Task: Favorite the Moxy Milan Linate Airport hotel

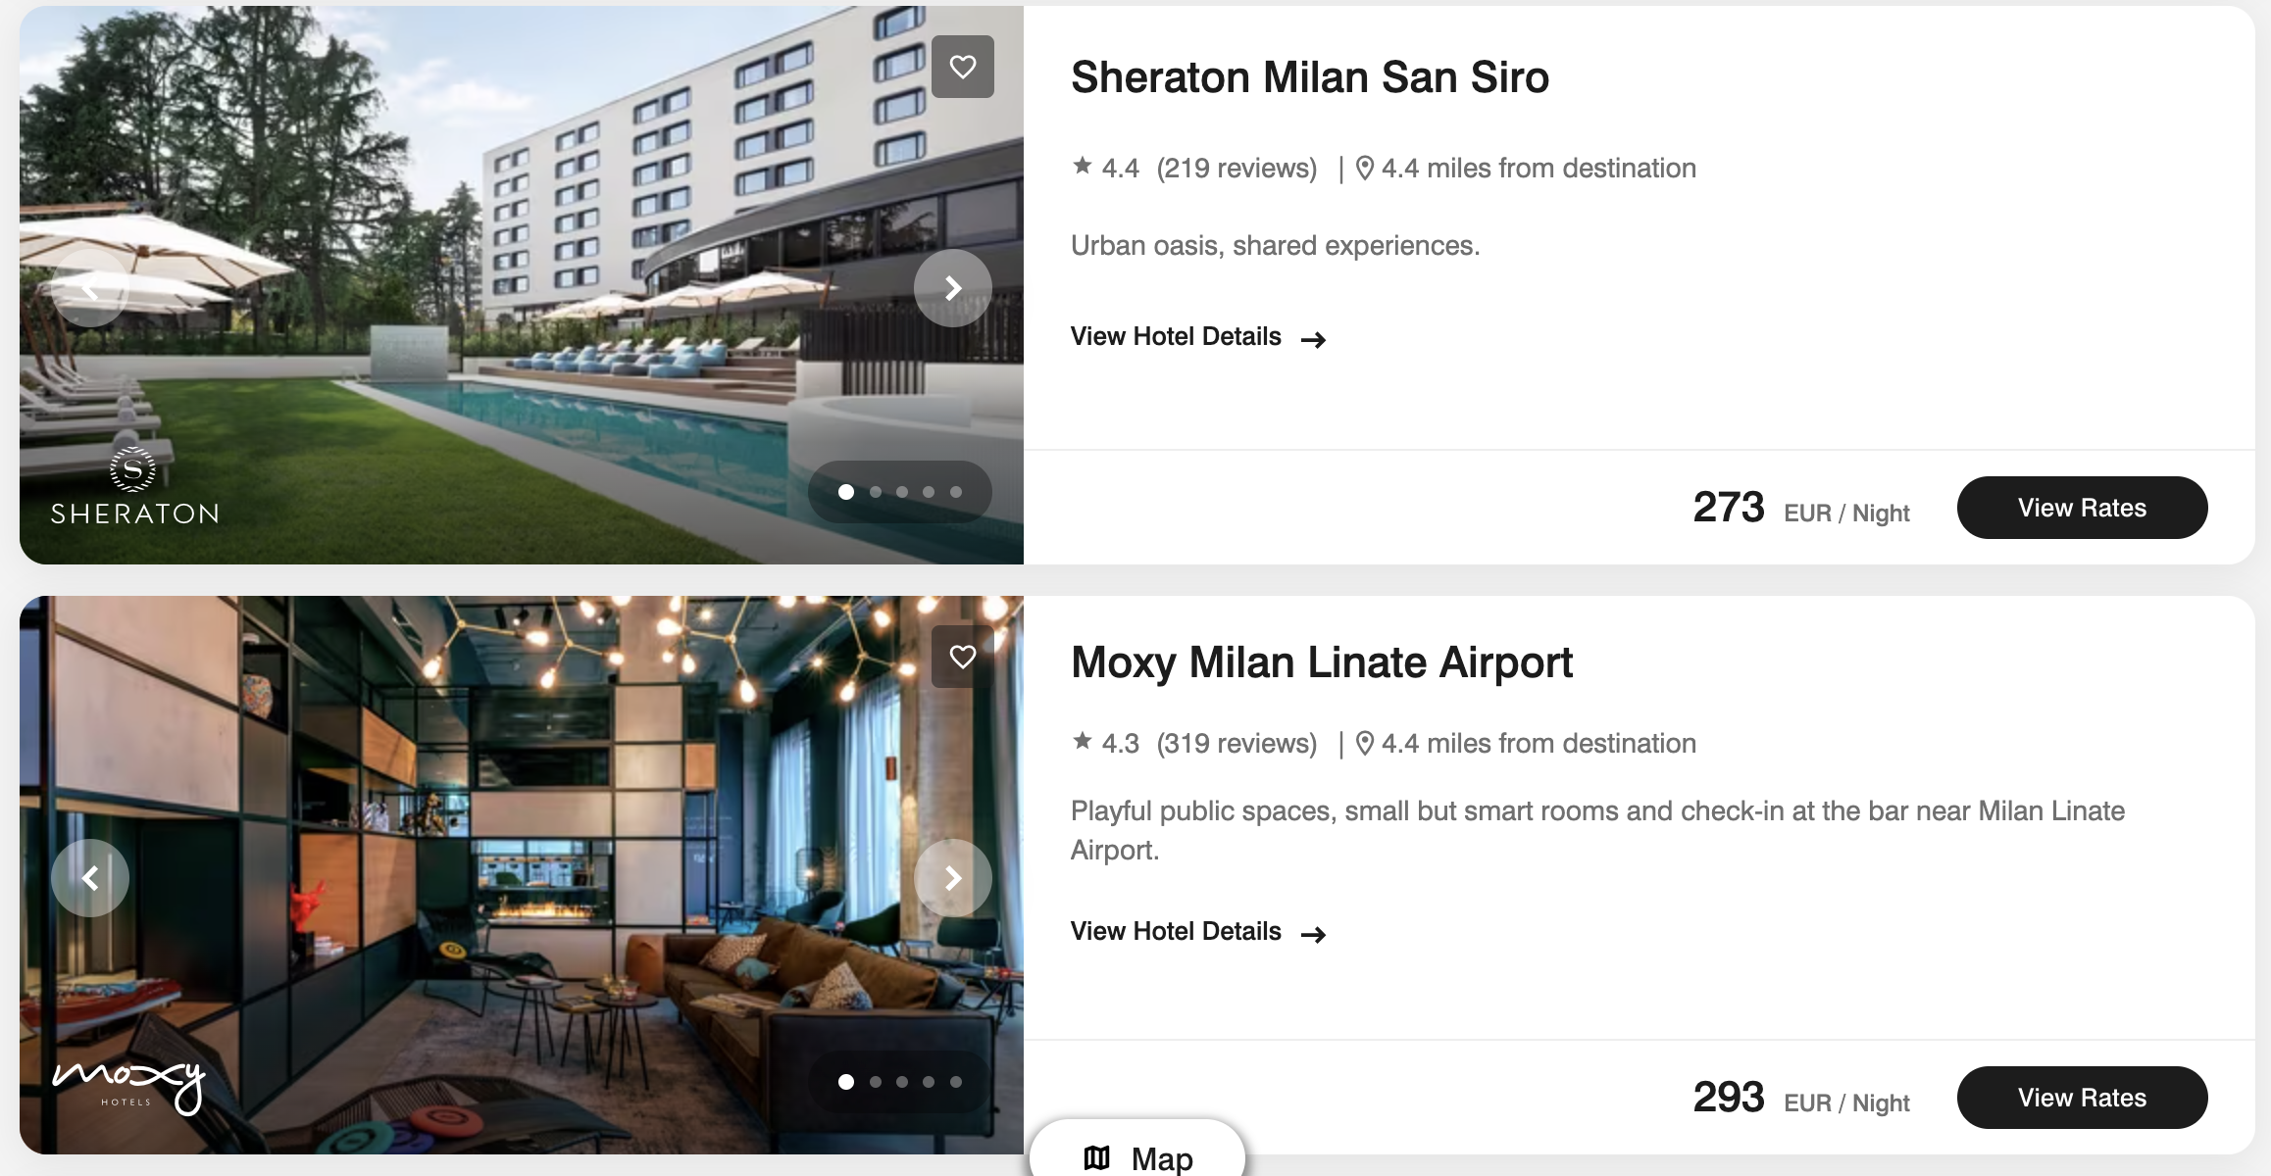Action: coord(962,657)
